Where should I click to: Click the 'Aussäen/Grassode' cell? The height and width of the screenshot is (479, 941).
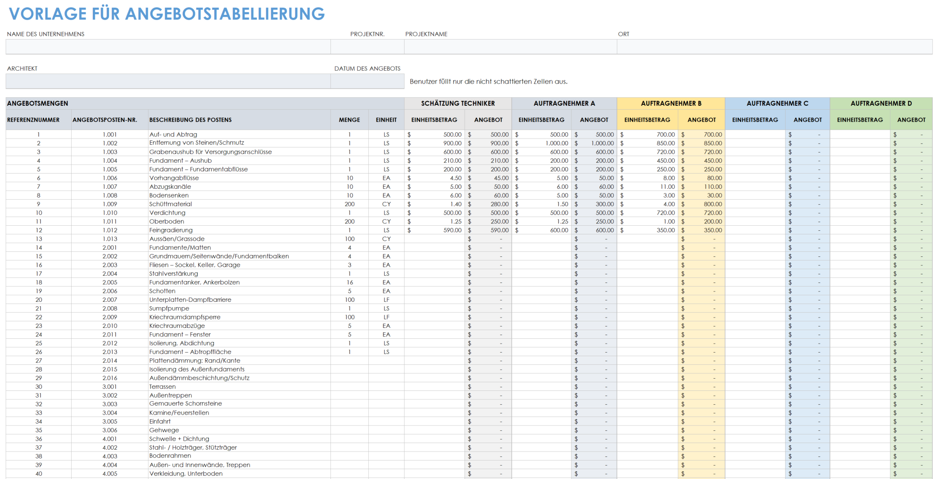[239, 239]
